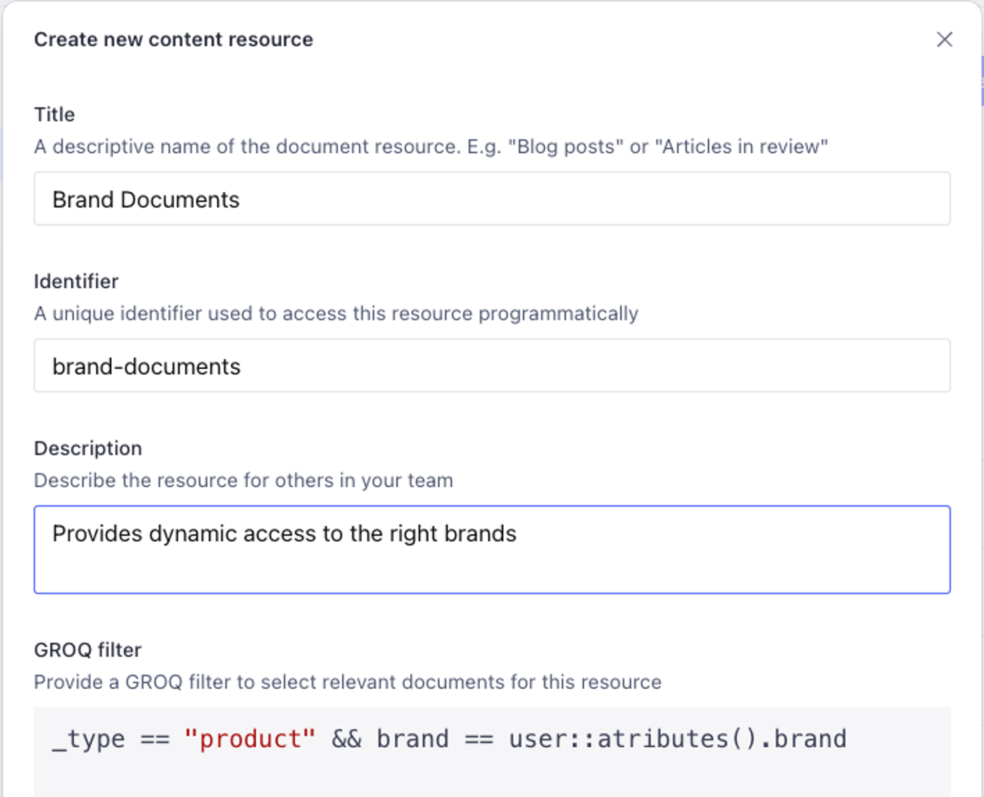The width and height of the screenshot is (984, 797).
Task: Click the Description text area
Action: [492, 549]
